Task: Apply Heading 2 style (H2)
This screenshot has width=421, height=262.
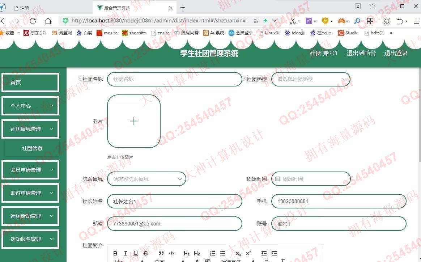Action: point(197,253)
